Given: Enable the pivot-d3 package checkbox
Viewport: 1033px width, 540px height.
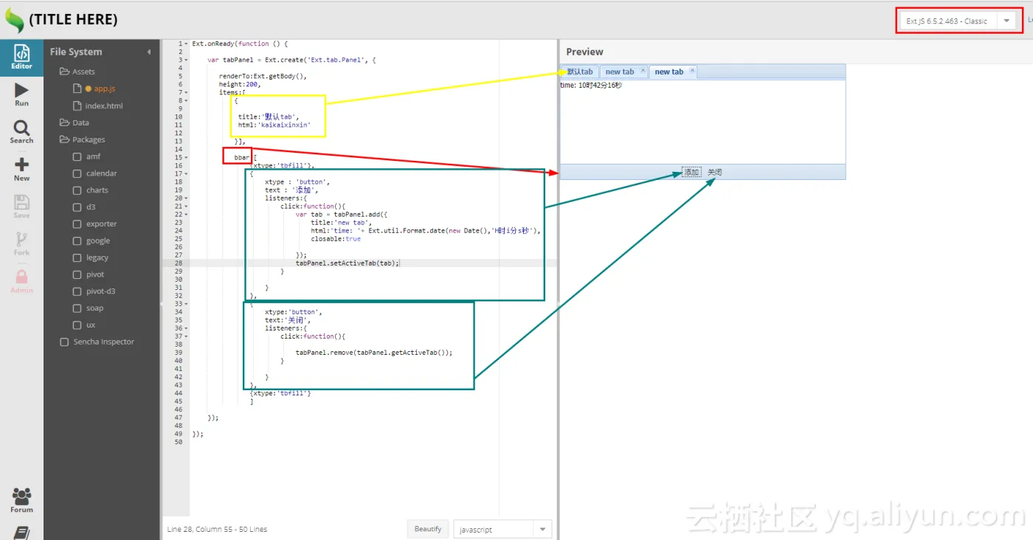Looking at the screenshot, I should [x=77, y=291].
